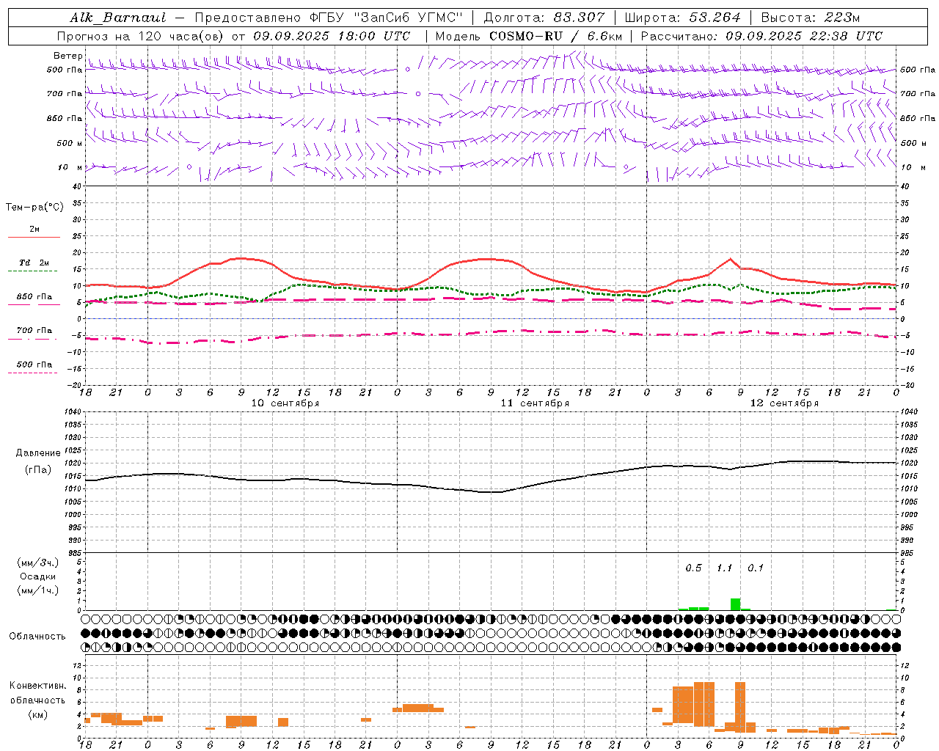Click the "Ветер" wind panel label
This screenshot has width=939, height=751.
[x=67, y=56]
